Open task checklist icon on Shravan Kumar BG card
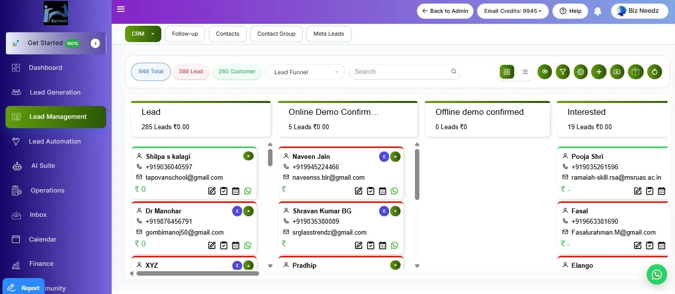 coord(371,245)
